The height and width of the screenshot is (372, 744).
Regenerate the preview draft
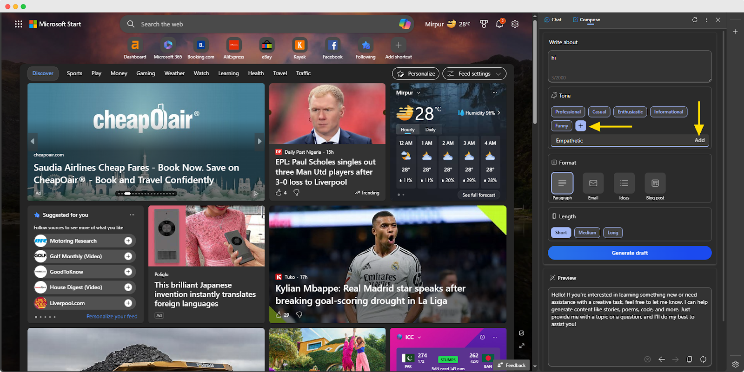click(703, 359)
